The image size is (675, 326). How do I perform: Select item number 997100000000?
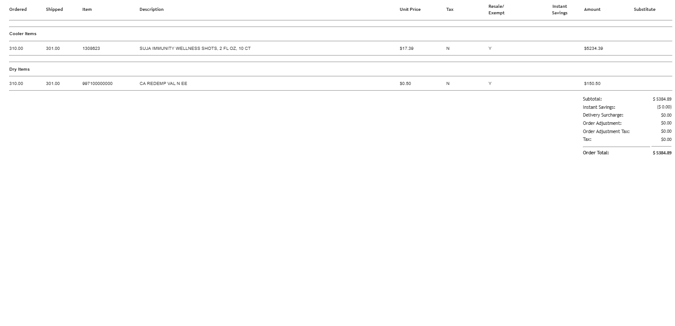click(97, 84)
